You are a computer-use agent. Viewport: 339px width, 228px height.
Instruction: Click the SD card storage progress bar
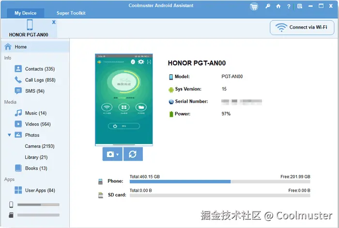click(220, 195)
